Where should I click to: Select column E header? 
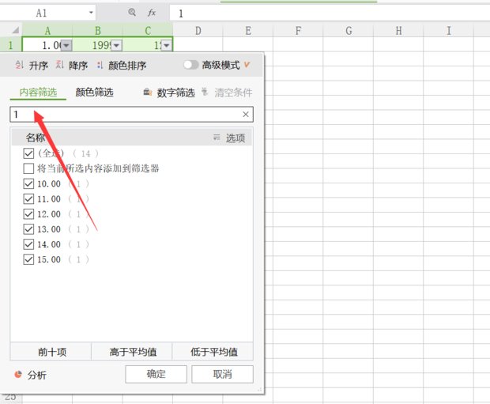tap(248, 31)
